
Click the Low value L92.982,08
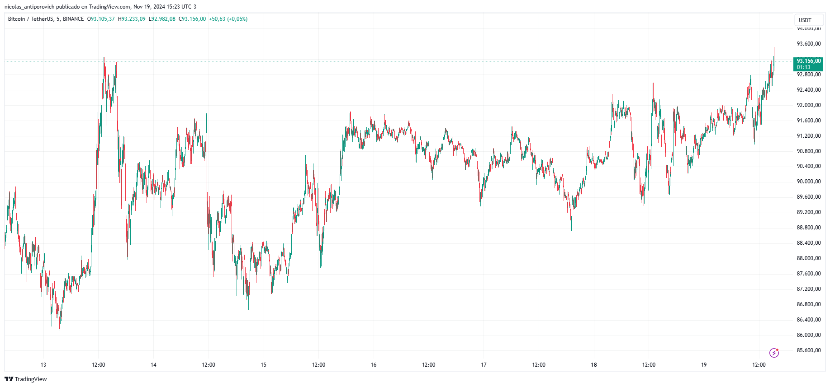162,19
